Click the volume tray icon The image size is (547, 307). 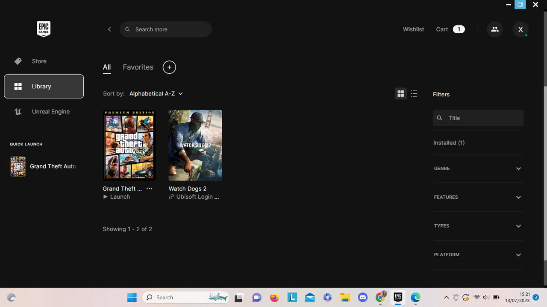(486, 297)
